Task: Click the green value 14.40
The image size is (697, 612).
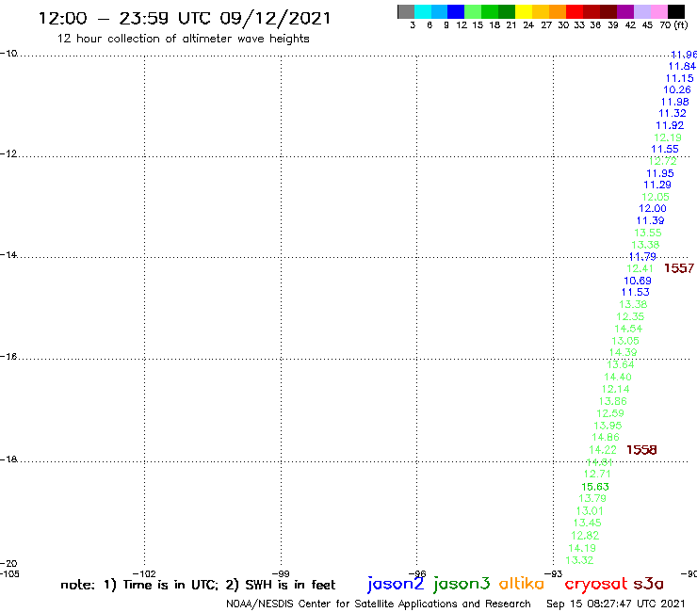Action: (618, 377)
